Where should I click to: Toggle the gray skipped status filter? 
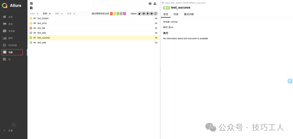pos(121,14)
